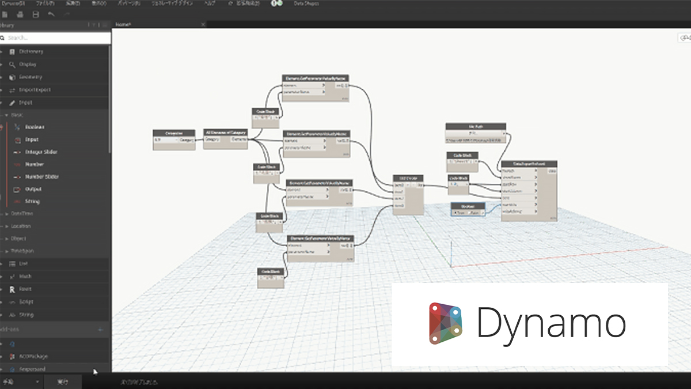Switch to the Home workspace tab
The width and height of the screenshot is (691, 389).
click(124, 25)
